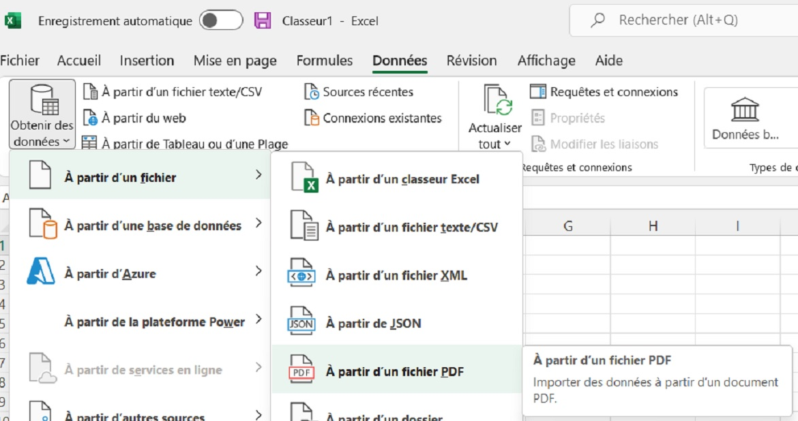Open the Insertion ribbon tab
This screenshot has height=421, width=798.
pyautogui.click(x=147, y=61)
